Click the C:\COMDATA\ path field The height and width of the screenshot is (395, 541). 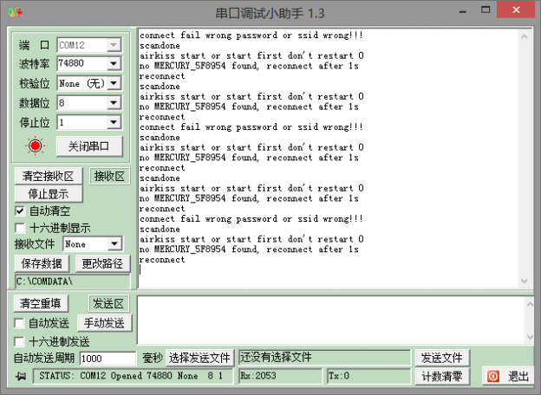click(x=73, y=282)
